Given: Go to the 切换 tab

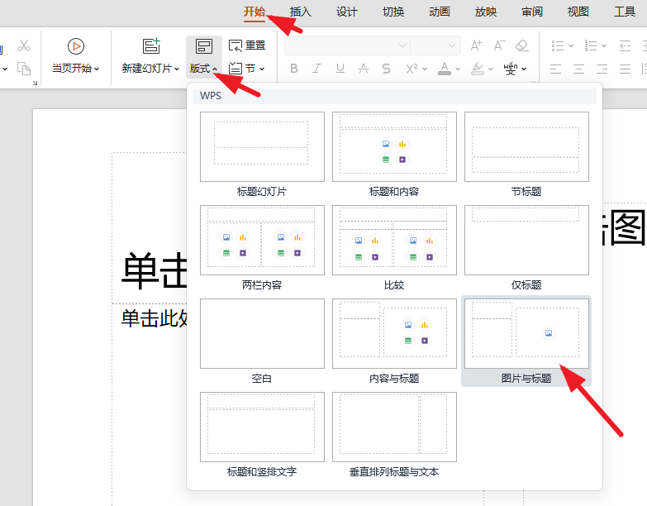Looking at the screenshot, I should 393,12.
